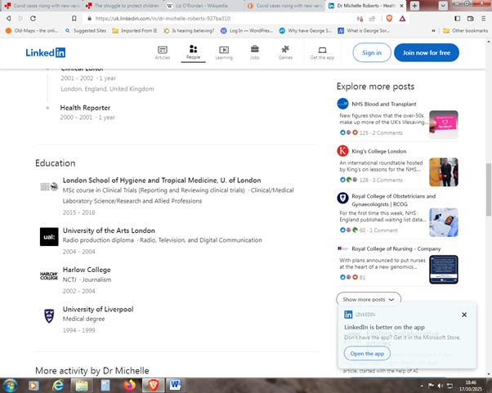Viewport: 492px width, 393px height.
Task: Open Royal College of Nursing post thumbnail
Action: point(443,270)
